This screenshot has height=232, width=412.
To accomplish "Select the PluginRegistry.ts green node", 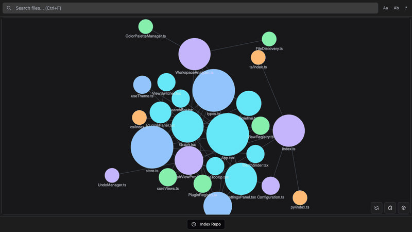I will (202, 184).
